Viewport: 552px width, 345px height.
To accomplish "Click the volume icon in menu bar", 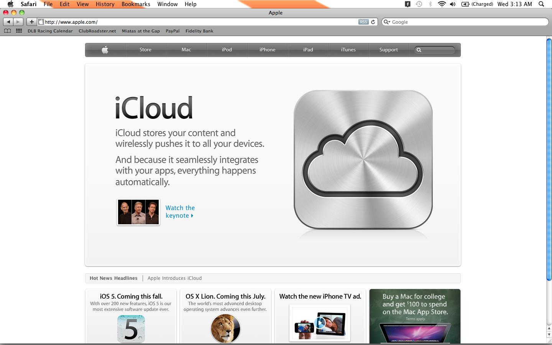I will 453,4.
